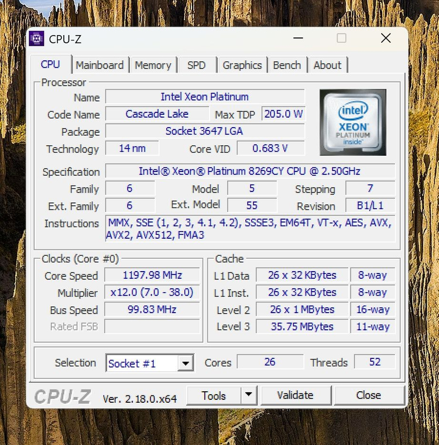
Task: Switch to the Memory tab
Action: tap(153, 65)
